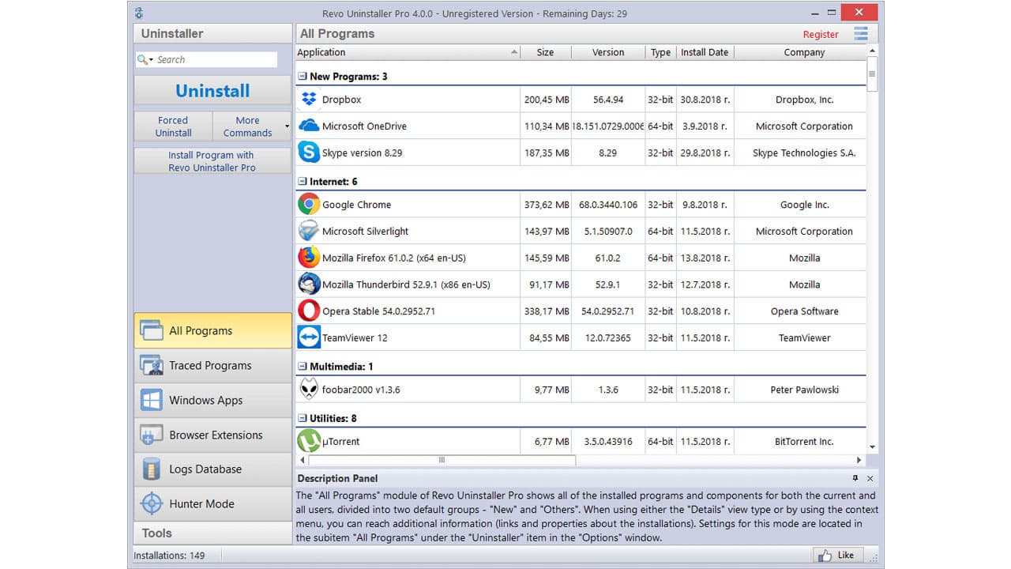Select the All Programs module icon
The image size is (1011, 569).
pos(151,330)
